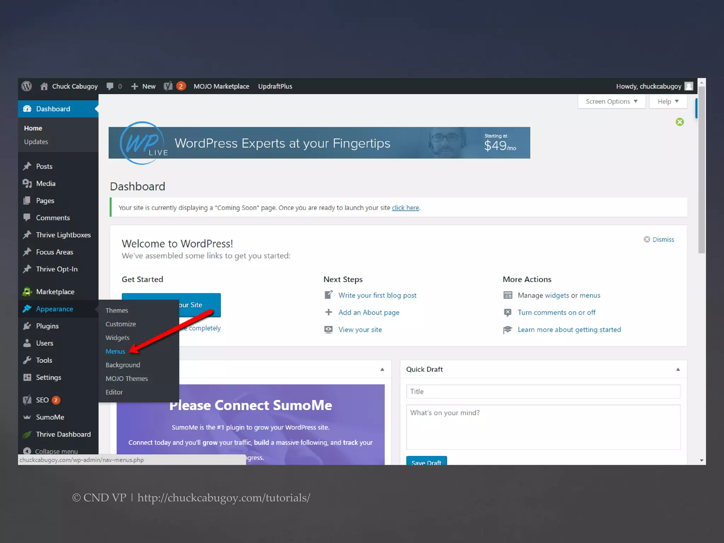Image resolution: width=724 pixels, height=543 pixels.
Task: Focus the 'What's on your mind?' textarea
Action: click(543, 427)
